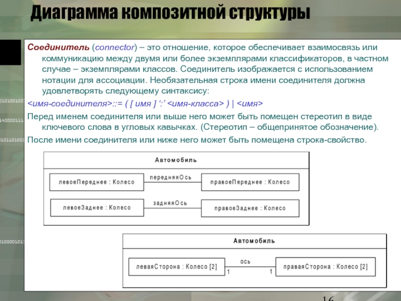Click the sentence starting "После имени соединителя"
Viewport: 401px width, 301px height.
[x=196, y=139]
